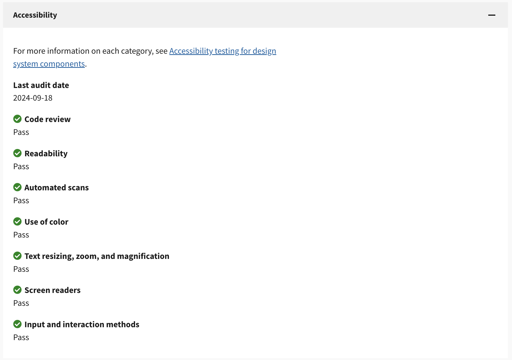Click the green checkmark beside Code review
The height and width of the screenshot is (360, 512).
click(17, 119)
